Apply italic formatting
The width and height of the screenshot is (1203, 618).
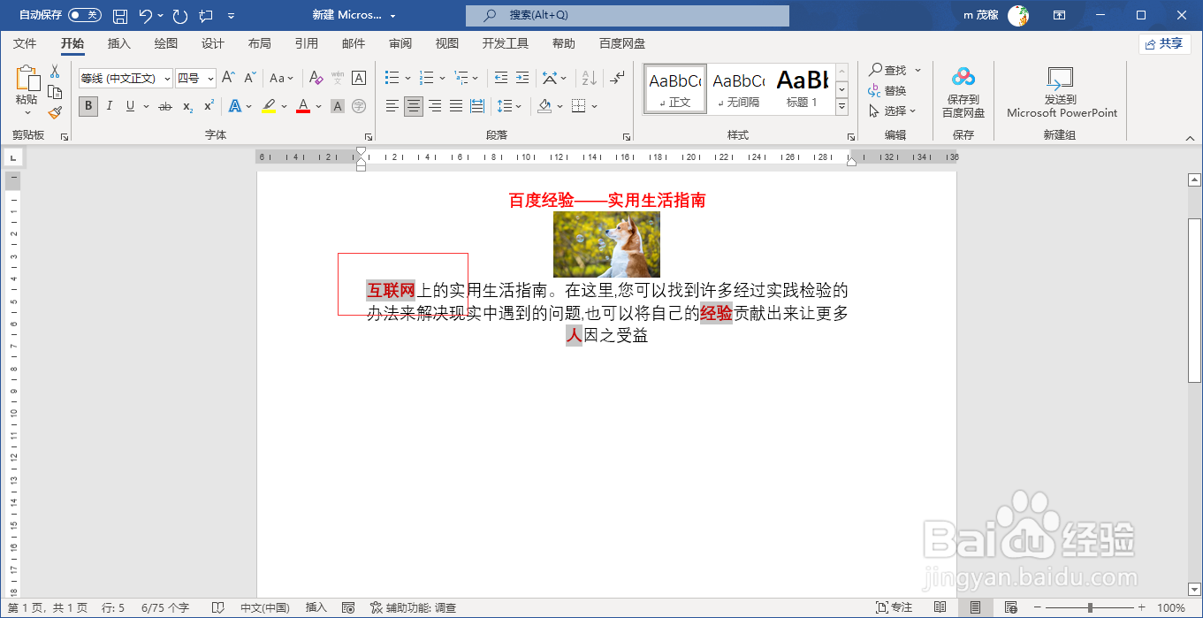coord(108,106)
